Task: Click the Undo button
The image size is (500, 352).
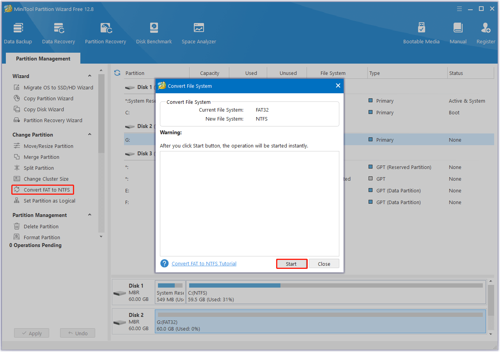Action: click(78, 333)
